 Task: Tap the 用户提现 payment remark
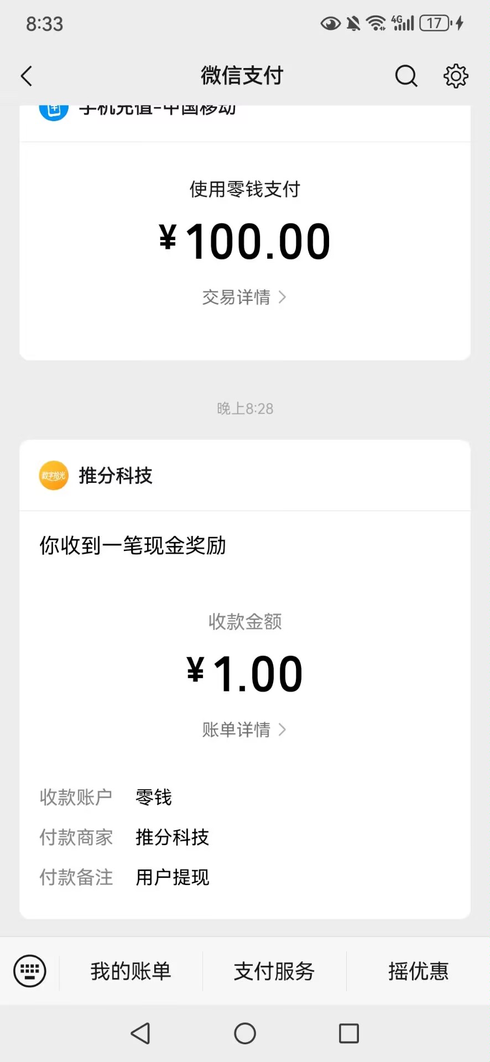tap(173, 877)
